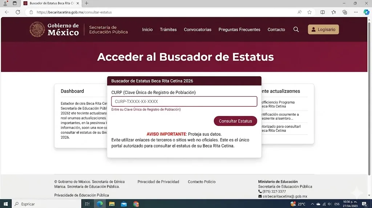372x208 pixels.
Task: Open Microsoft Edge from taskbar
Action: [100, 204]
